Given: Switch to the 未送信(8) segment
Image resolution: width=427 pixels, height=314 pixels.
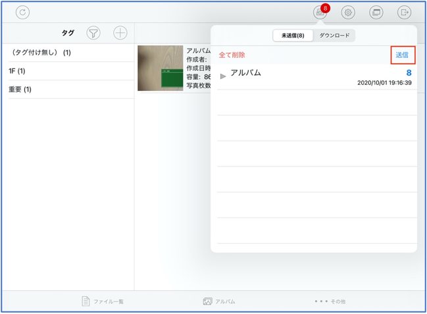Looking at the screenshot, I should pyautogui.click(x=293, y=36).
